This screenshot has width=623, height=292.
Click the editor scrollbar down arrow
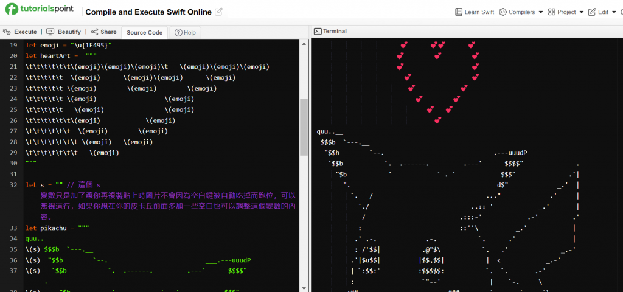click(304, 288)
